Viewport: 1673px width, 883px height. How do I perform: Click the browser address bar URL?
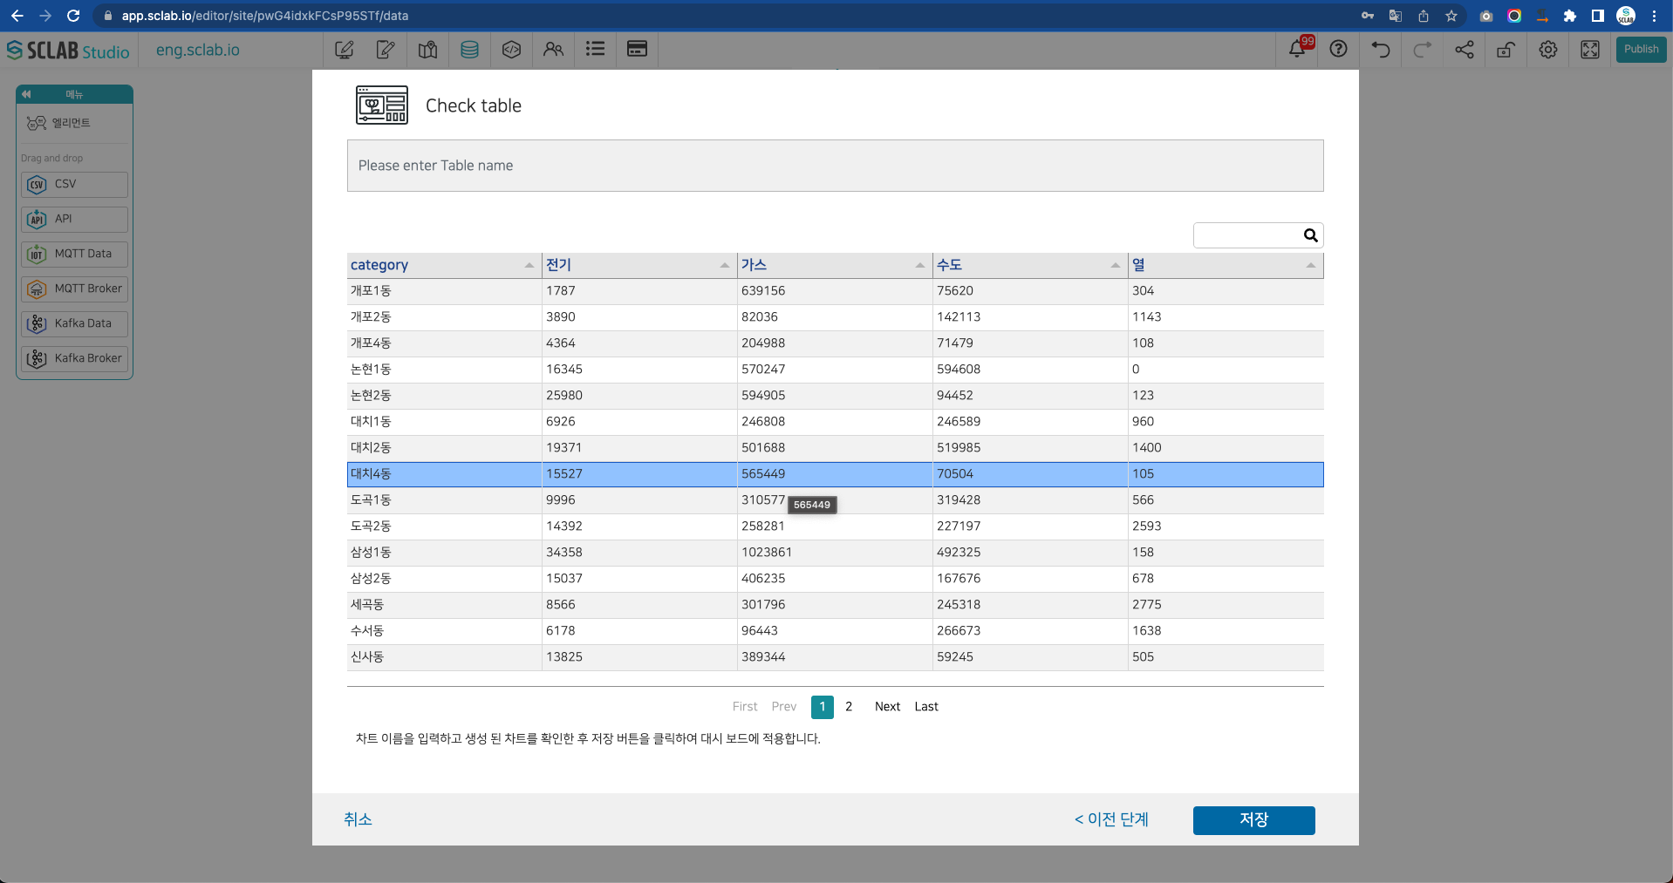265,16
